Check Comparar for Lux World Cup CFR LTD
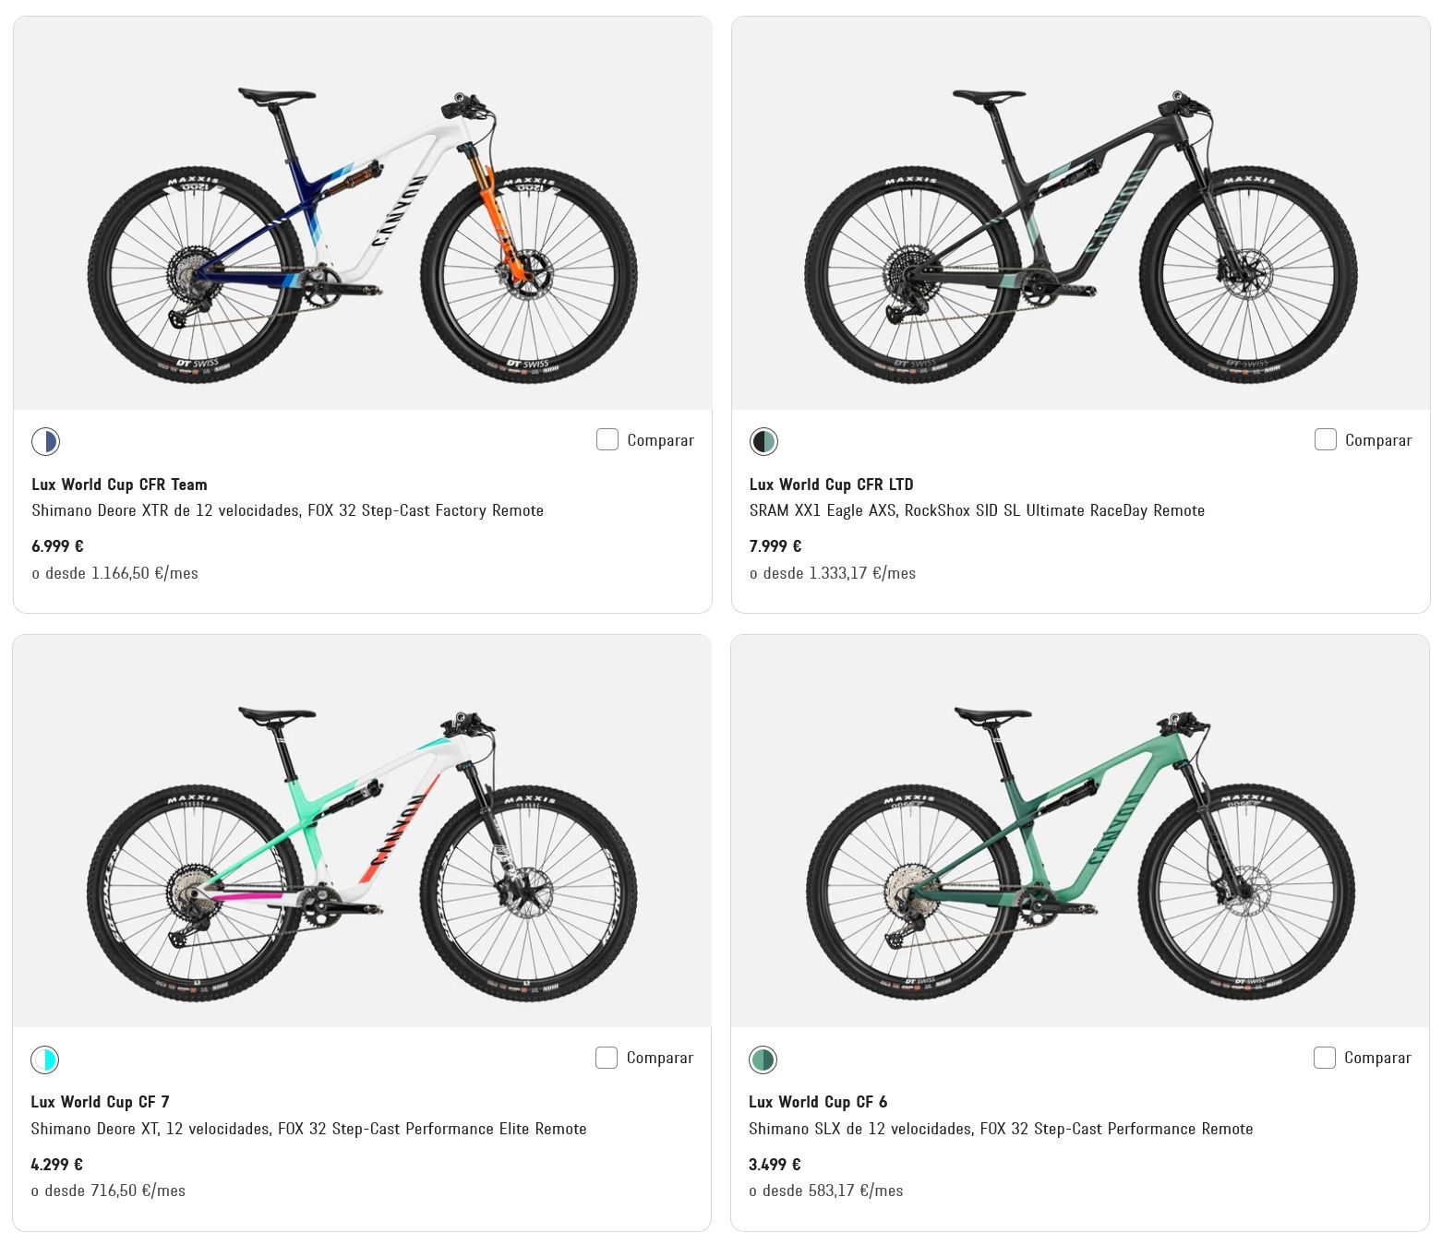This screenshot has height=1245, width=1442. 1326,439
